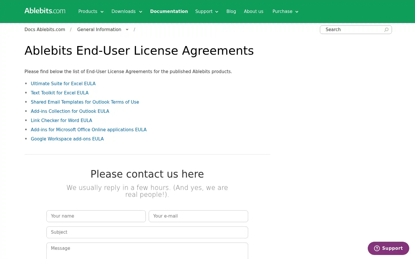
Task: Expand the Support menu in header
Action: click(207, 12)
